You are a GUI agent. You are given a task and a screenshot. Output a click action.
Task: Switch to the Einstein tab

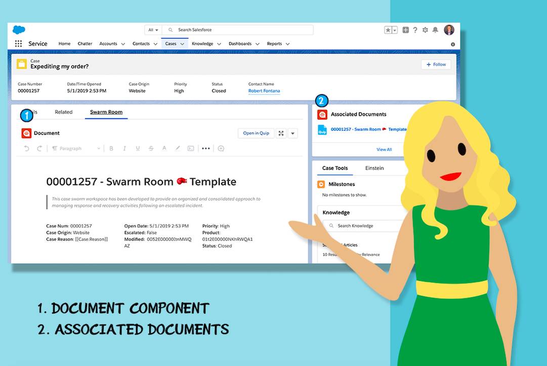[x=374, y=168]
